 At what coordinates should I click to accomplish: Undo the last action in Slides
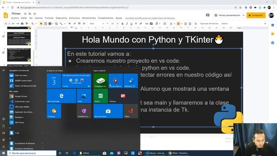click(13, 24)
